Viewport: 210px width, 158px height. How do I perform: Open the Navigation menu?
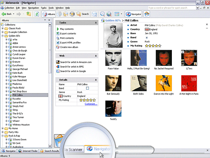pos(34,7)
